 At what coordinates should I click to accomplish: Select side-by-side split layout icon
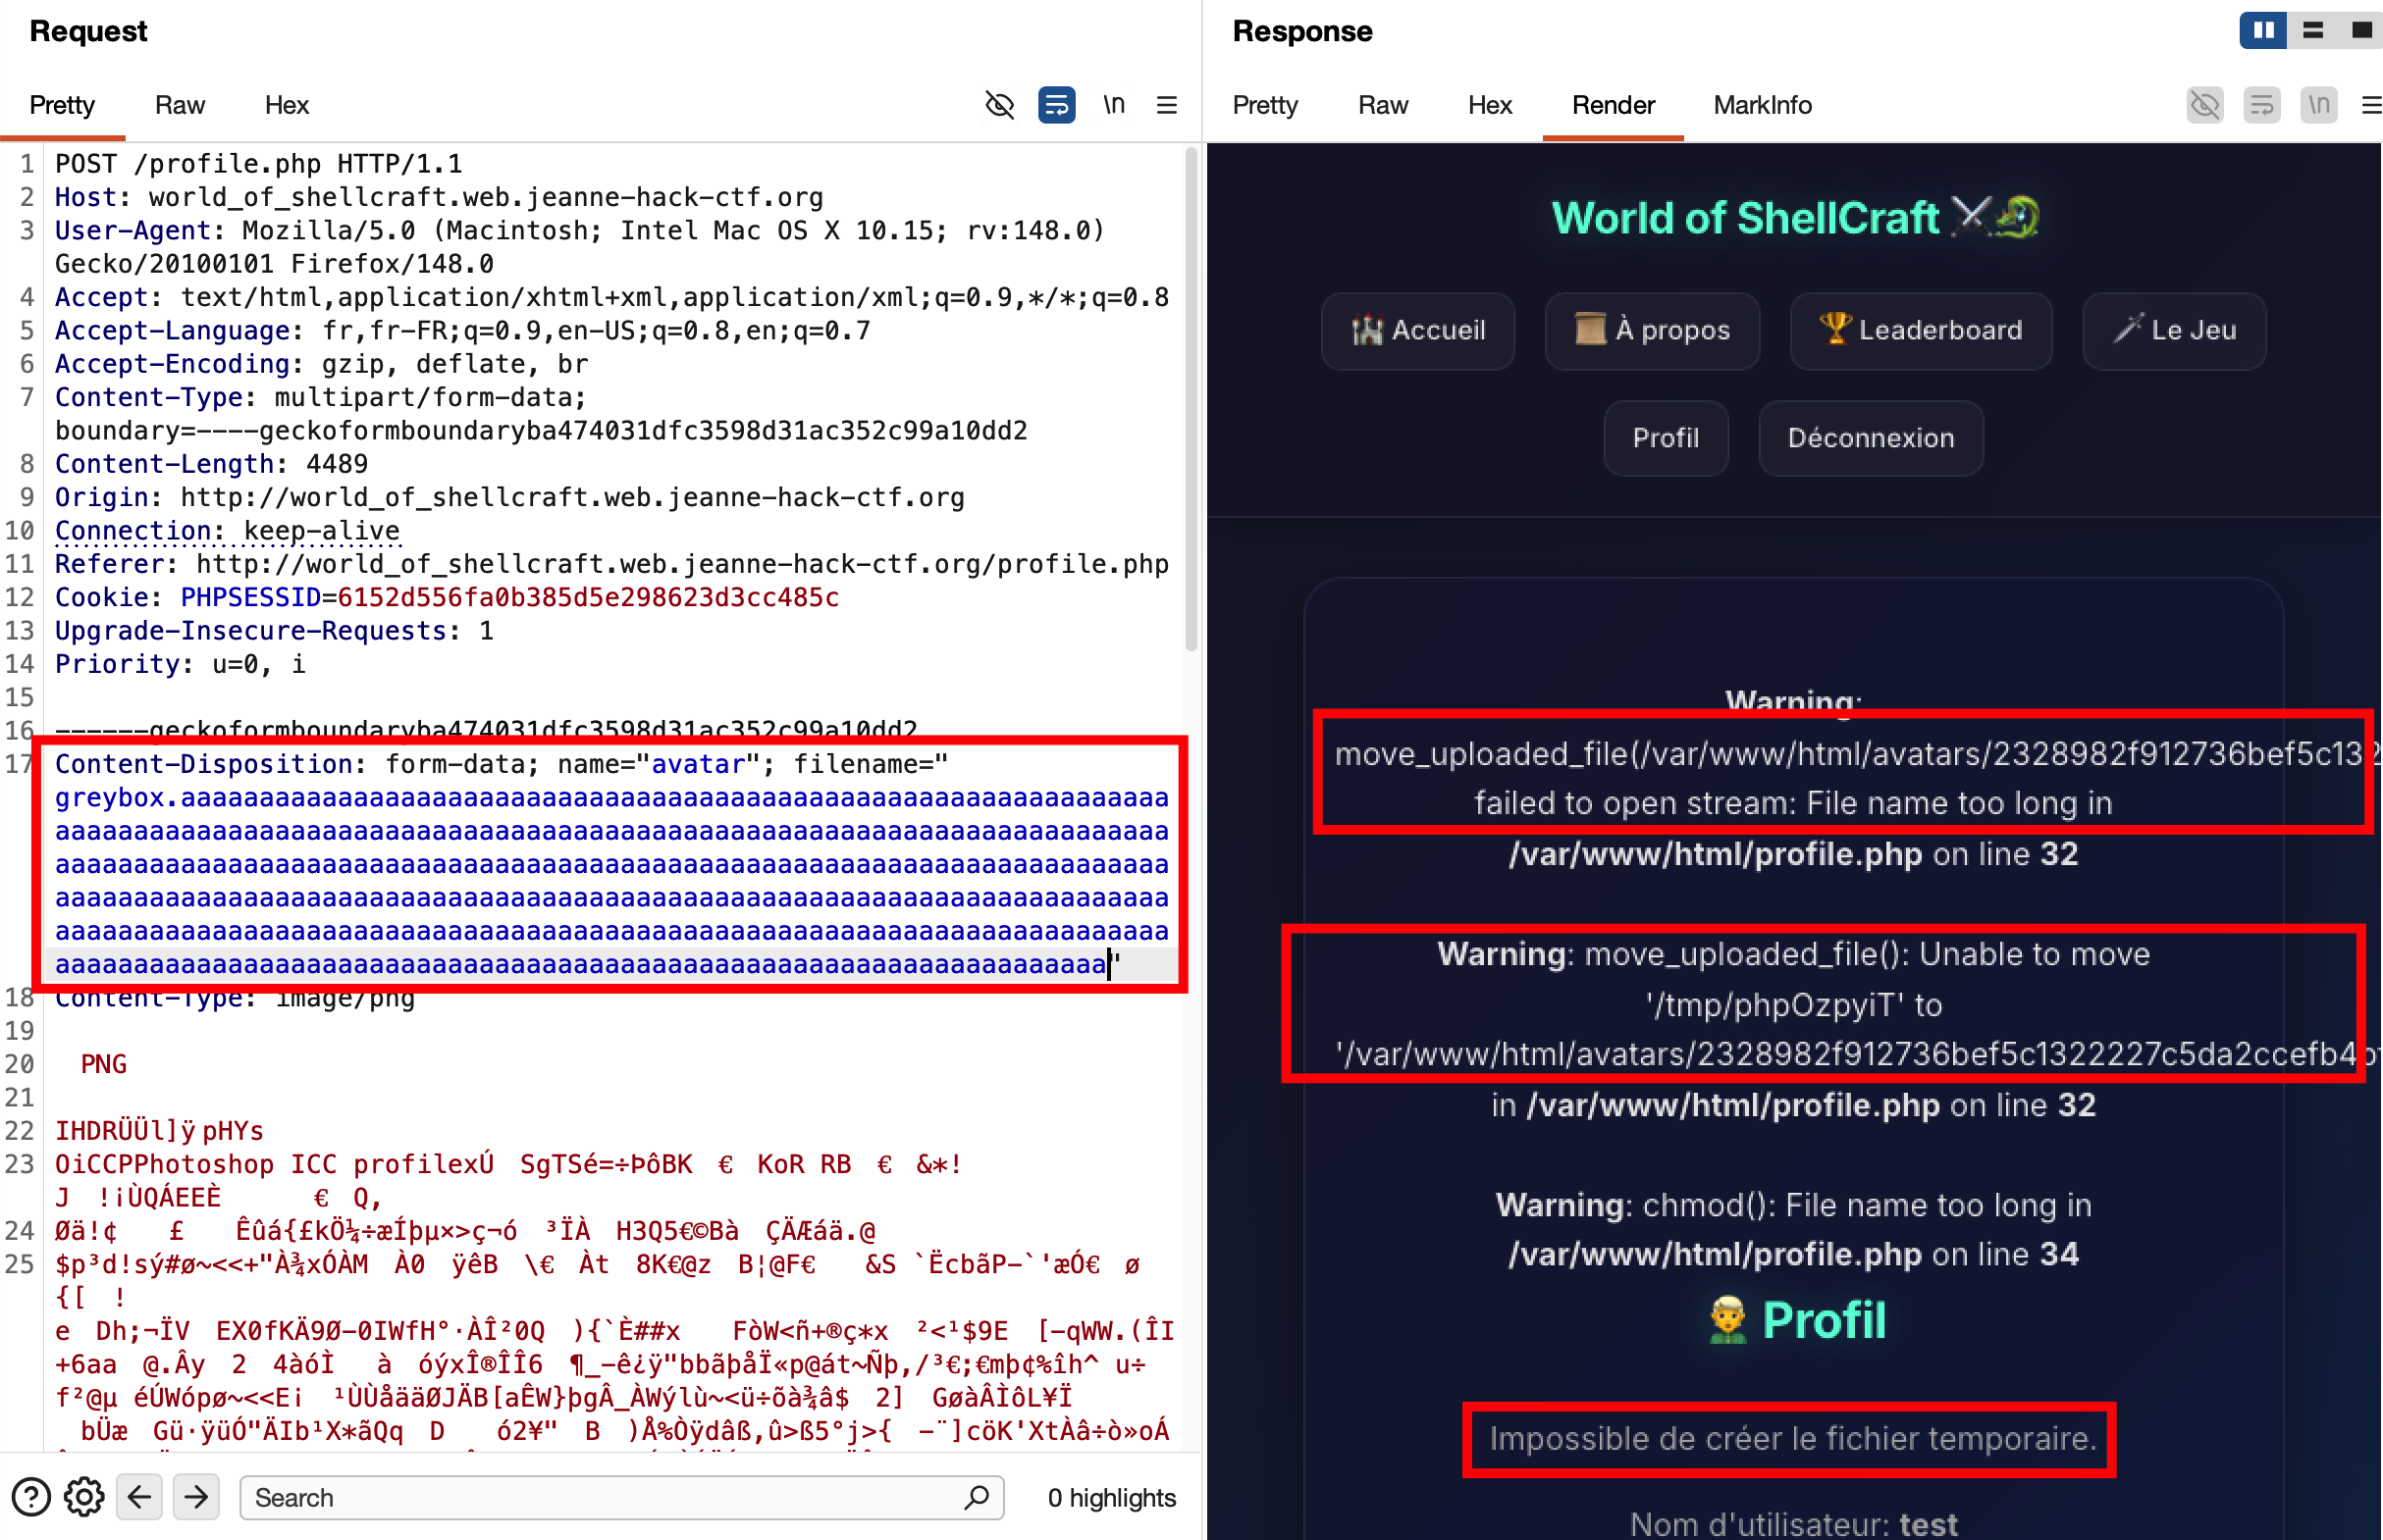coord(2263,30)
